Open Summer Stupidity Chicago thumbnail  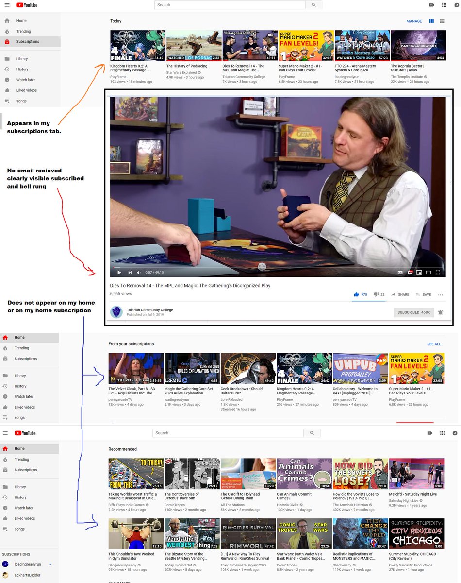pyautogui.click(x=416, y=534)
